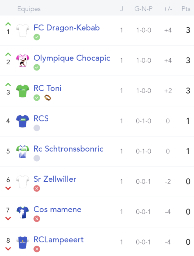Click RC Toni green jersey icon
This screenshot has height=256, width=194.
23,91
